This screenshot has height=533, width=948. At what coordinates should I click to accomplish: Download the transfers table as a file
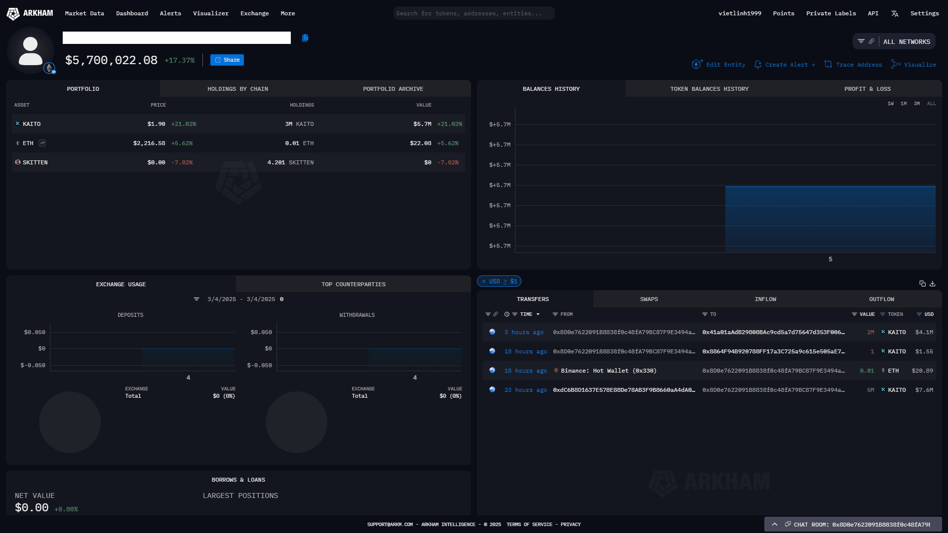click(x=933, y=283)
